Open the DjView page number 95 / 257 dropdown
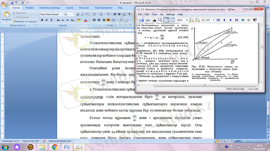The image size is (270, 151). (213, 20)
